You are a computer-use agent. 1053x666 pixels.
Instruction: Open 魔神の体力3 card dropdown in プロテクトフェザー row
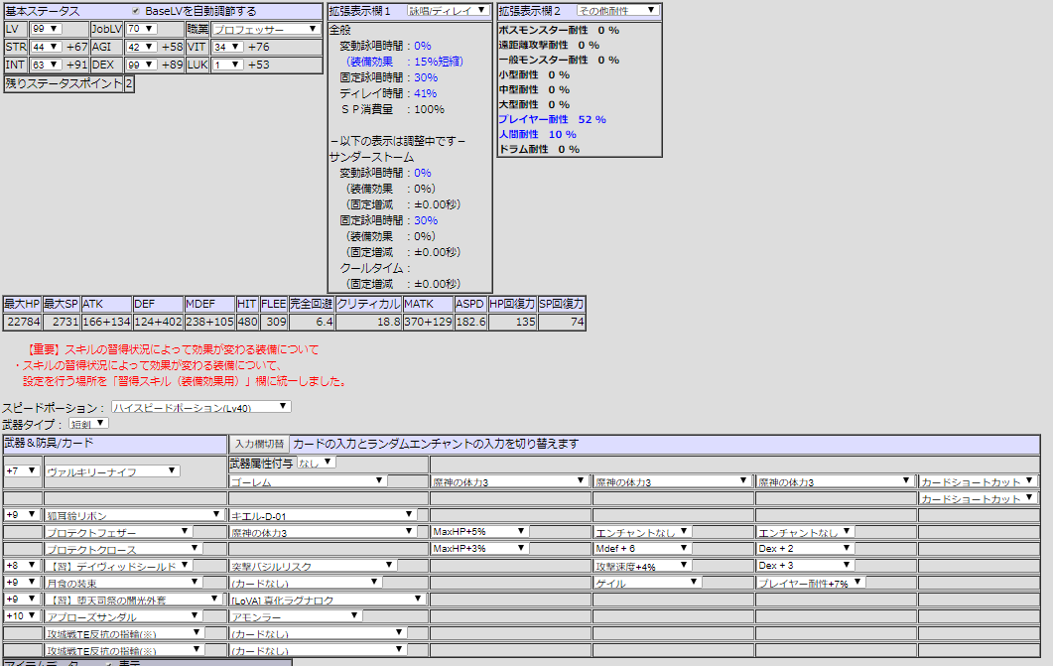point(322,532)
